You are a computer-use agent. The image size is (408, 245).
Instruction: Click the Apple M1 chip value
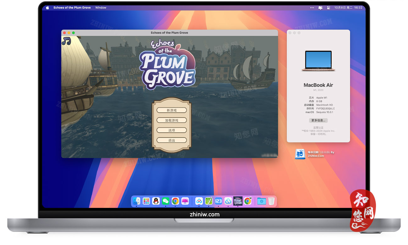coord(322,98)
